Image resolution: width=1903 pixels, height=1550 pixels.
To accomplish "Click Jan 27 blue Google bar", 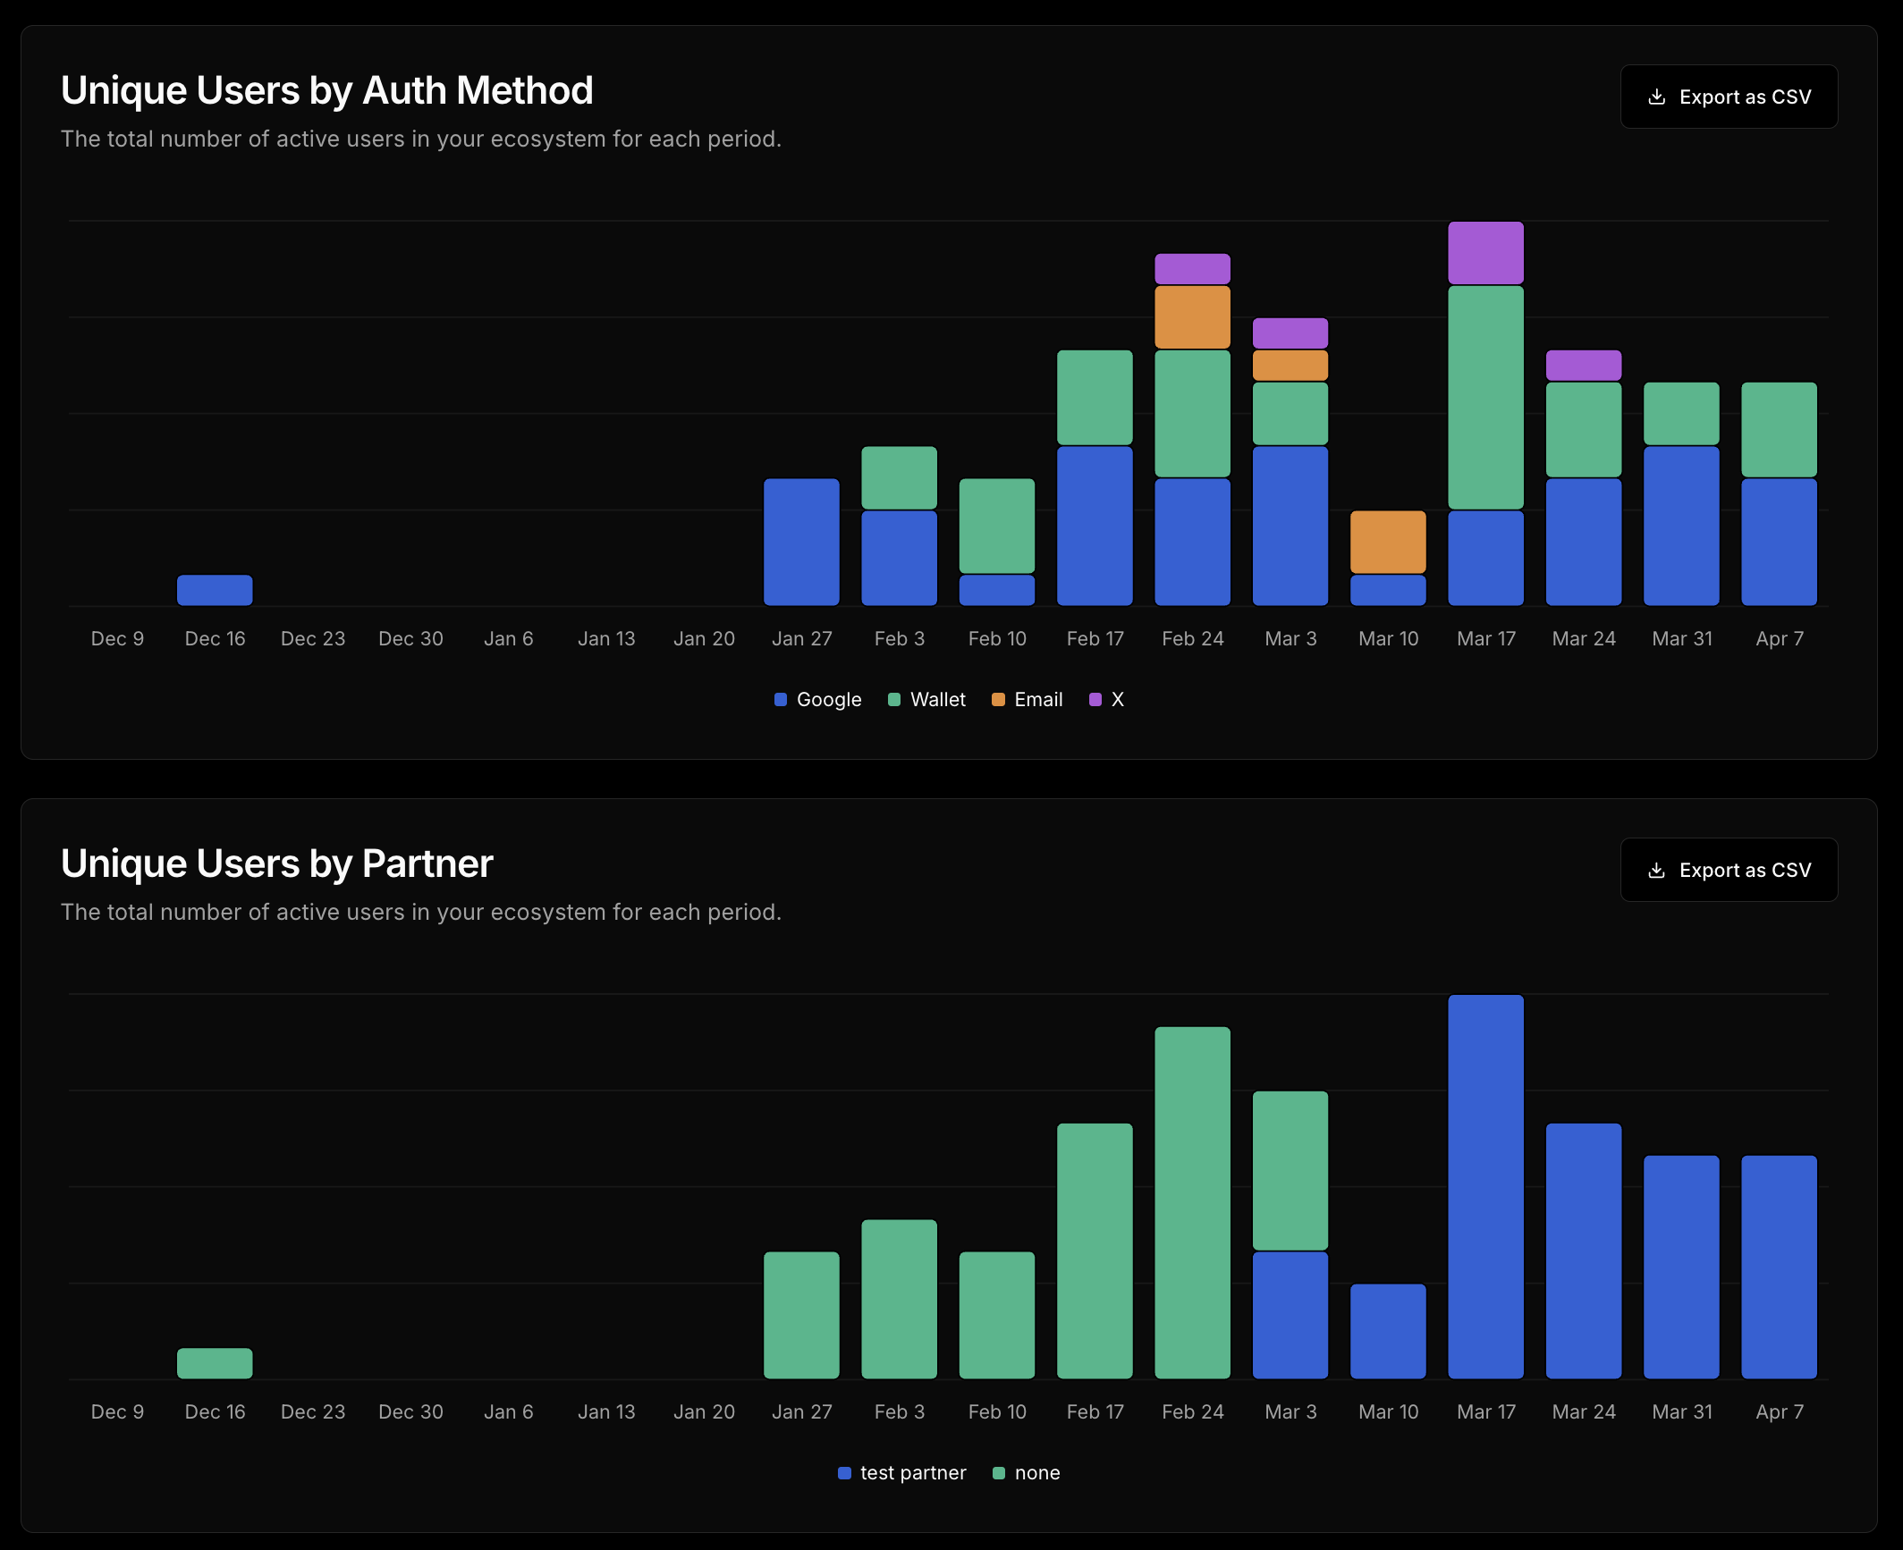I will (x=801, y=542).
